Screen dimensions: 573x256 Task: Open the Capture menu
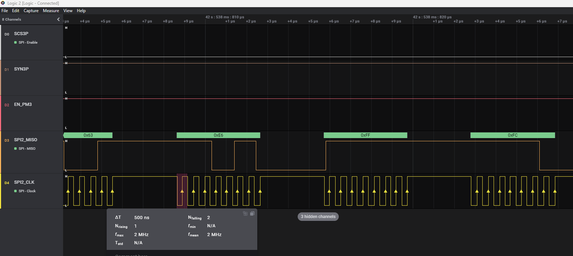[x=30, y=10]
